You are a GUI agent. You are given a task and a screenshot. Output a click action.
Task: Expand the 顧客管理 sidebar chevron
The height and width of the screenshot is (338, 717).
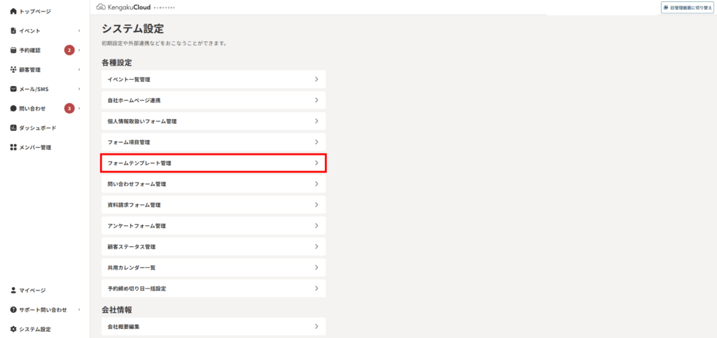click(79, 69)
